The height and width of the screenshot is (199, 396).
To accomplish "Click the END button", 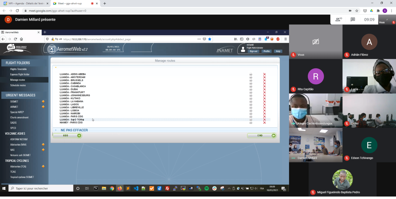I will point(262,136).
